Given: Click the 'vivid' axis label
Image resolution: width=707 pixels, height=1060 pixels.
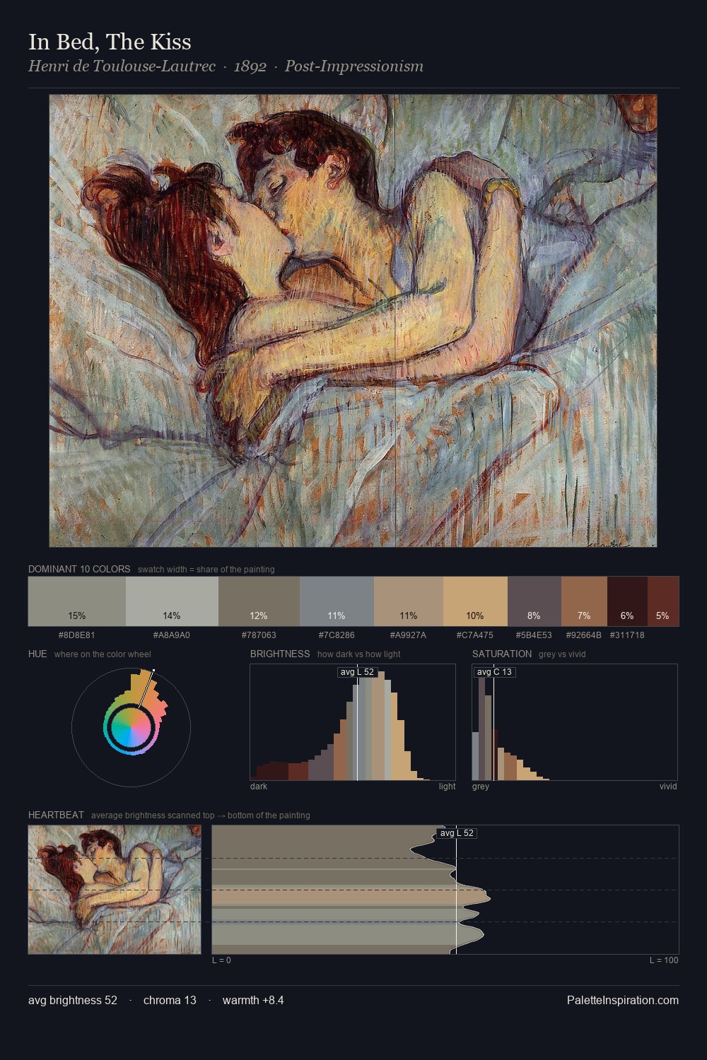Looking at the screenshot, I should click(668, 787).
